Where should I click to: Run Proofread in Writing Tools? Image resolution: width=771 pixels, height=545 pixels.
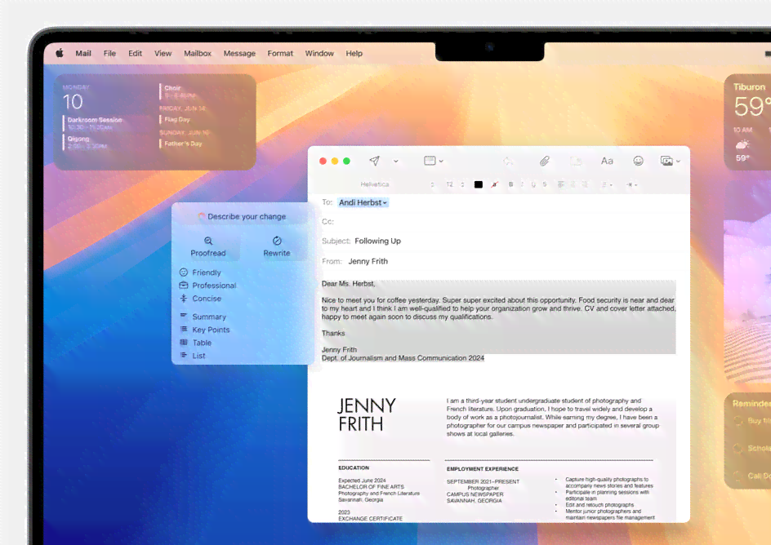[208, 246]
